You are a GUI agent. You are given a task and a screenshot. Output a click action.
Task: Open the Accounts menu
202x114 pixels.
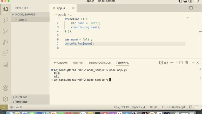point(5,88)
